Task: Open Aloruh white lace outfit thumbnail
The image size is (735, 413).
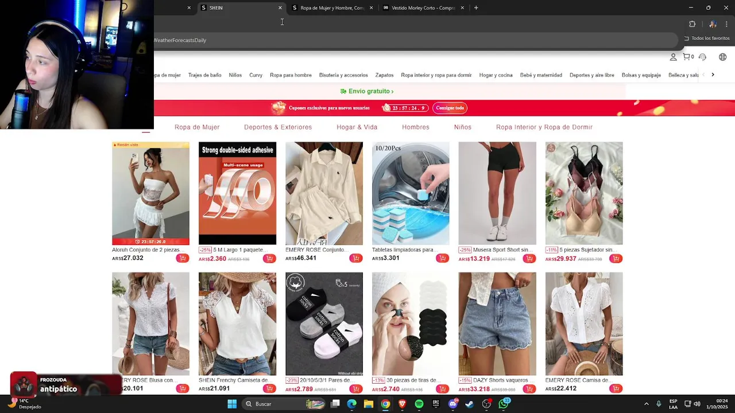Action: pyautogui.click(x=150, y=193)
